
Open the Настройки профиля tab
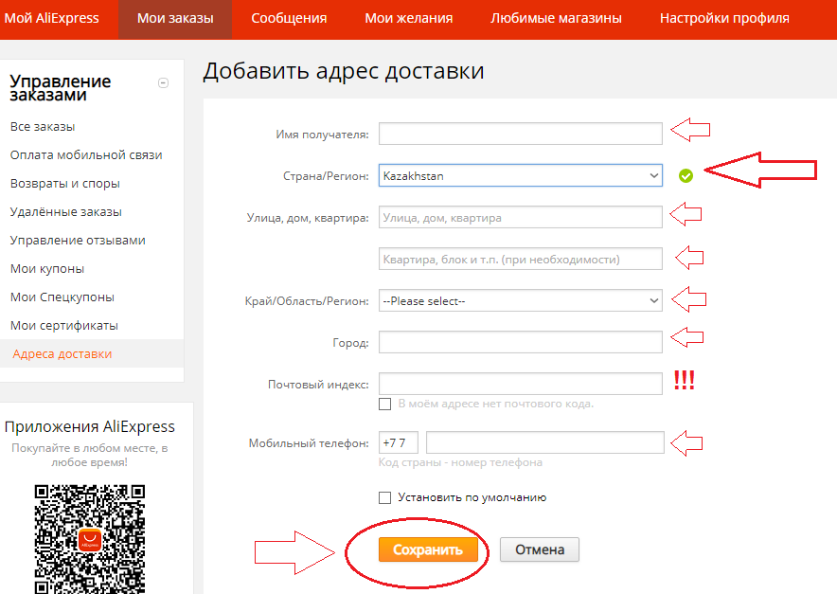(724, 18)
